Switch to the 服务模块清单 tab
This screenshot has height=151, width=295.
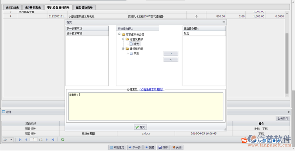pyautogui.click(x=84, y=7)
